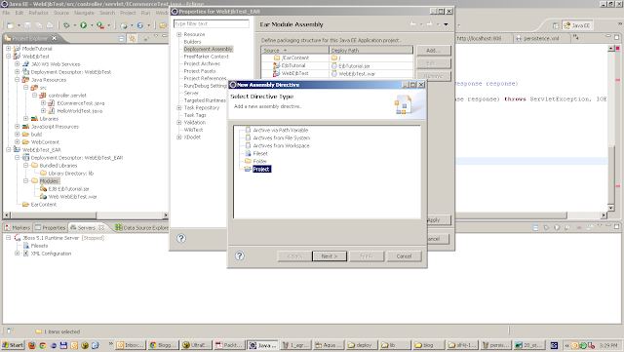Screen dimensions: 624x352
Task: Select WebEjbTest.war deploy path cell
Action: (357, 74)
